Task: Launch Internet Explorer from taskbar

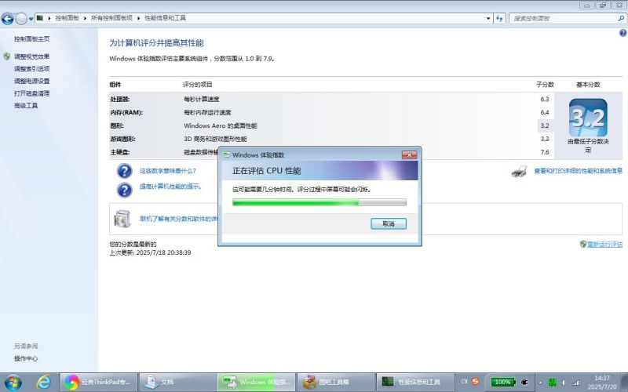Action: [43, 383]
